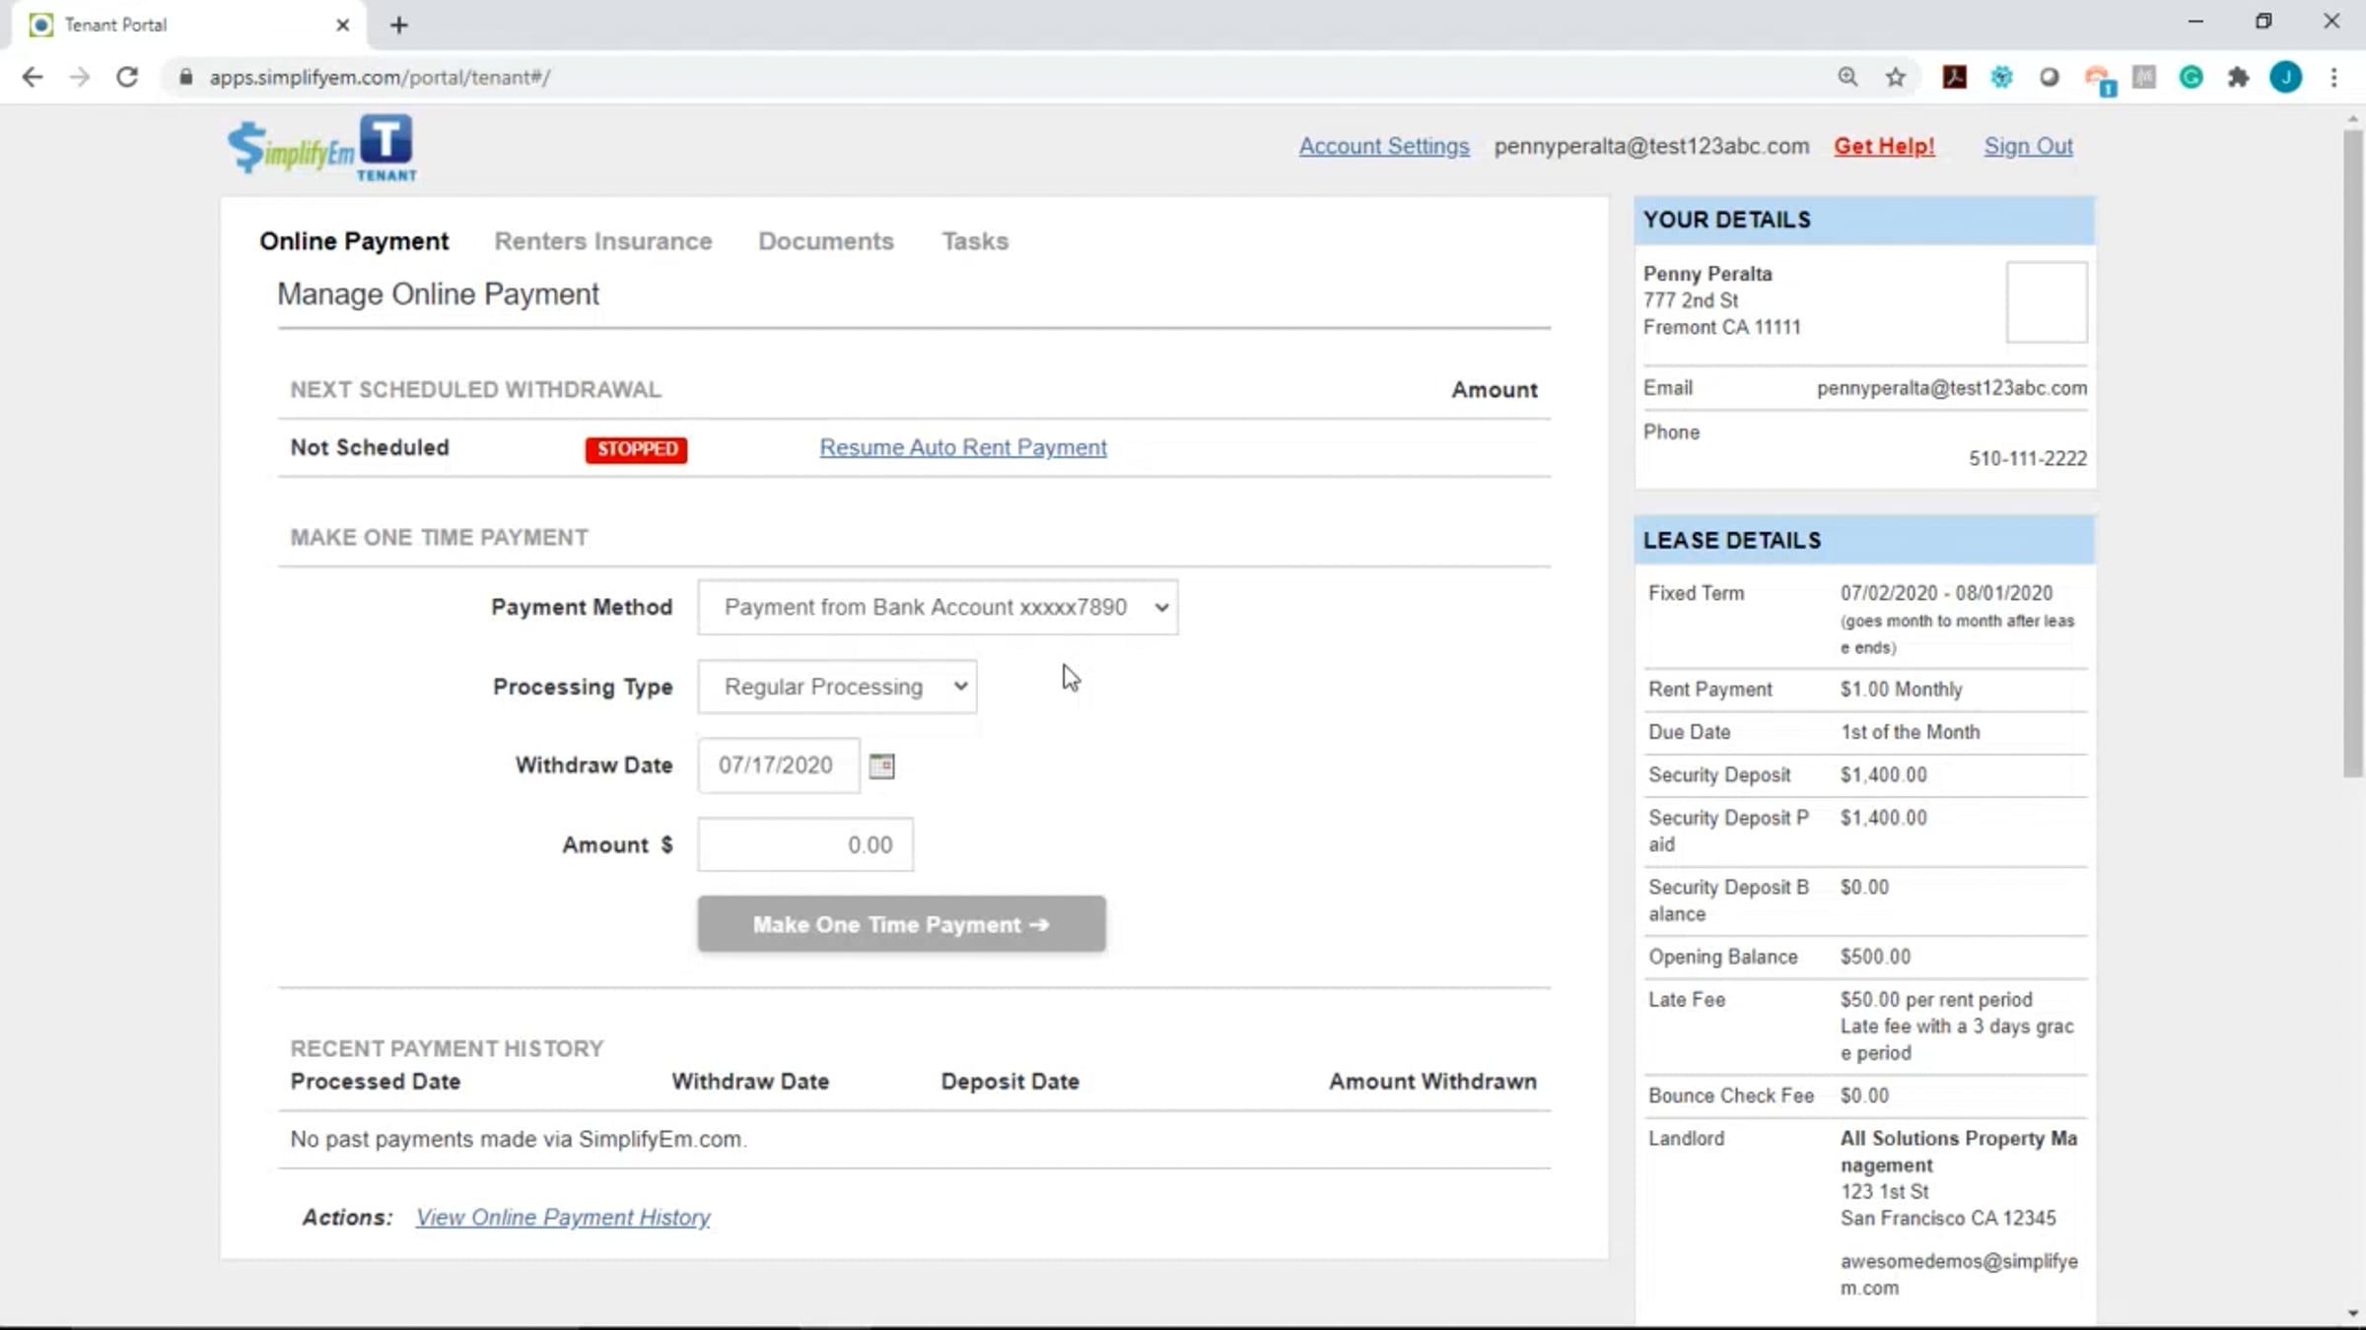Viewport: 2366px width, 1330px height.
Task: Click the orange cloud extension icon with badge
Action: 2098,79
